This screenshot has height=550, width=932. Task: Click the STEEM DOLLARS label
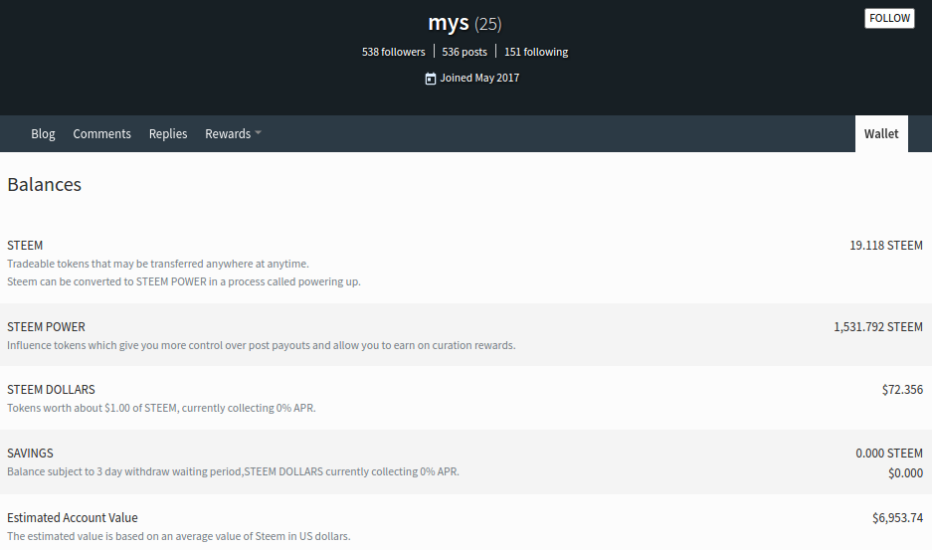tap(51, 390)
